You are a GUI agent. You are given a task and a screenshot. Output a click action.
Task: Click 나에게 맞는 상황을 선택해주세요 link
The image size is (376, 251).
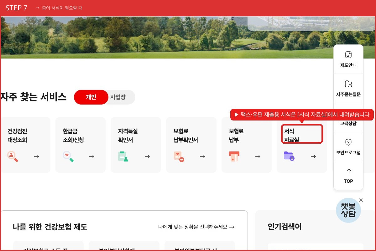coord(196,227)
